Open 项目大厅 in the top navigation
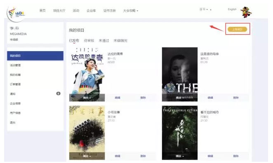 tap(59, 11)
